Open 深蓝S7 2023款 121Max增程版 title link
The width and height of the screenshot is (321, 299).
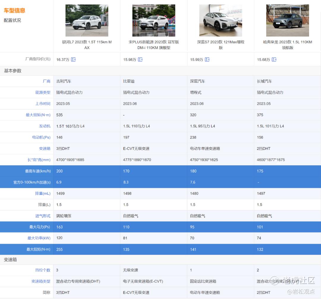221,45
